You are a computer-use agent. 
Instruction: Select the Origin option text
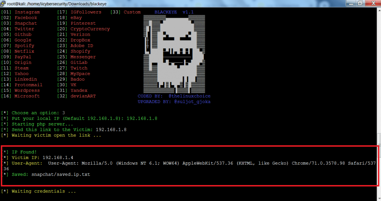[23, 62]
